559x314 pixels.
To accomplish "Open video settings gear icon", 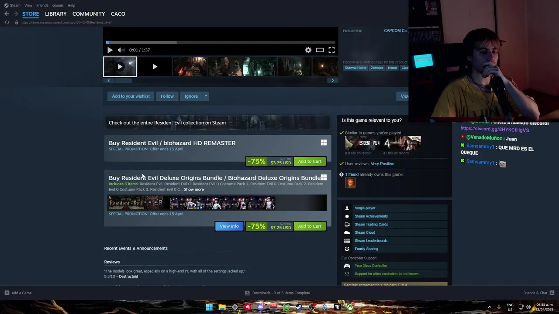I will [308, 50].
